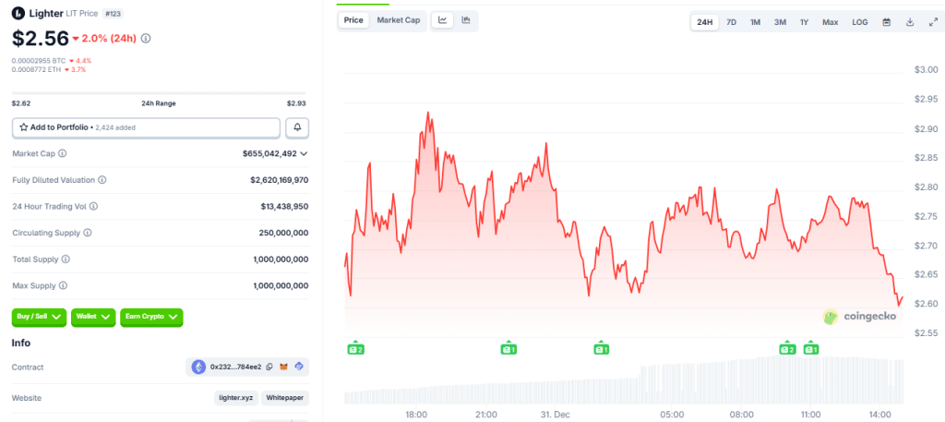The height and width of the screenshot is (422, 945).
Task: Switch to the candlestick chart icon
Action: [x=466, y=20]
